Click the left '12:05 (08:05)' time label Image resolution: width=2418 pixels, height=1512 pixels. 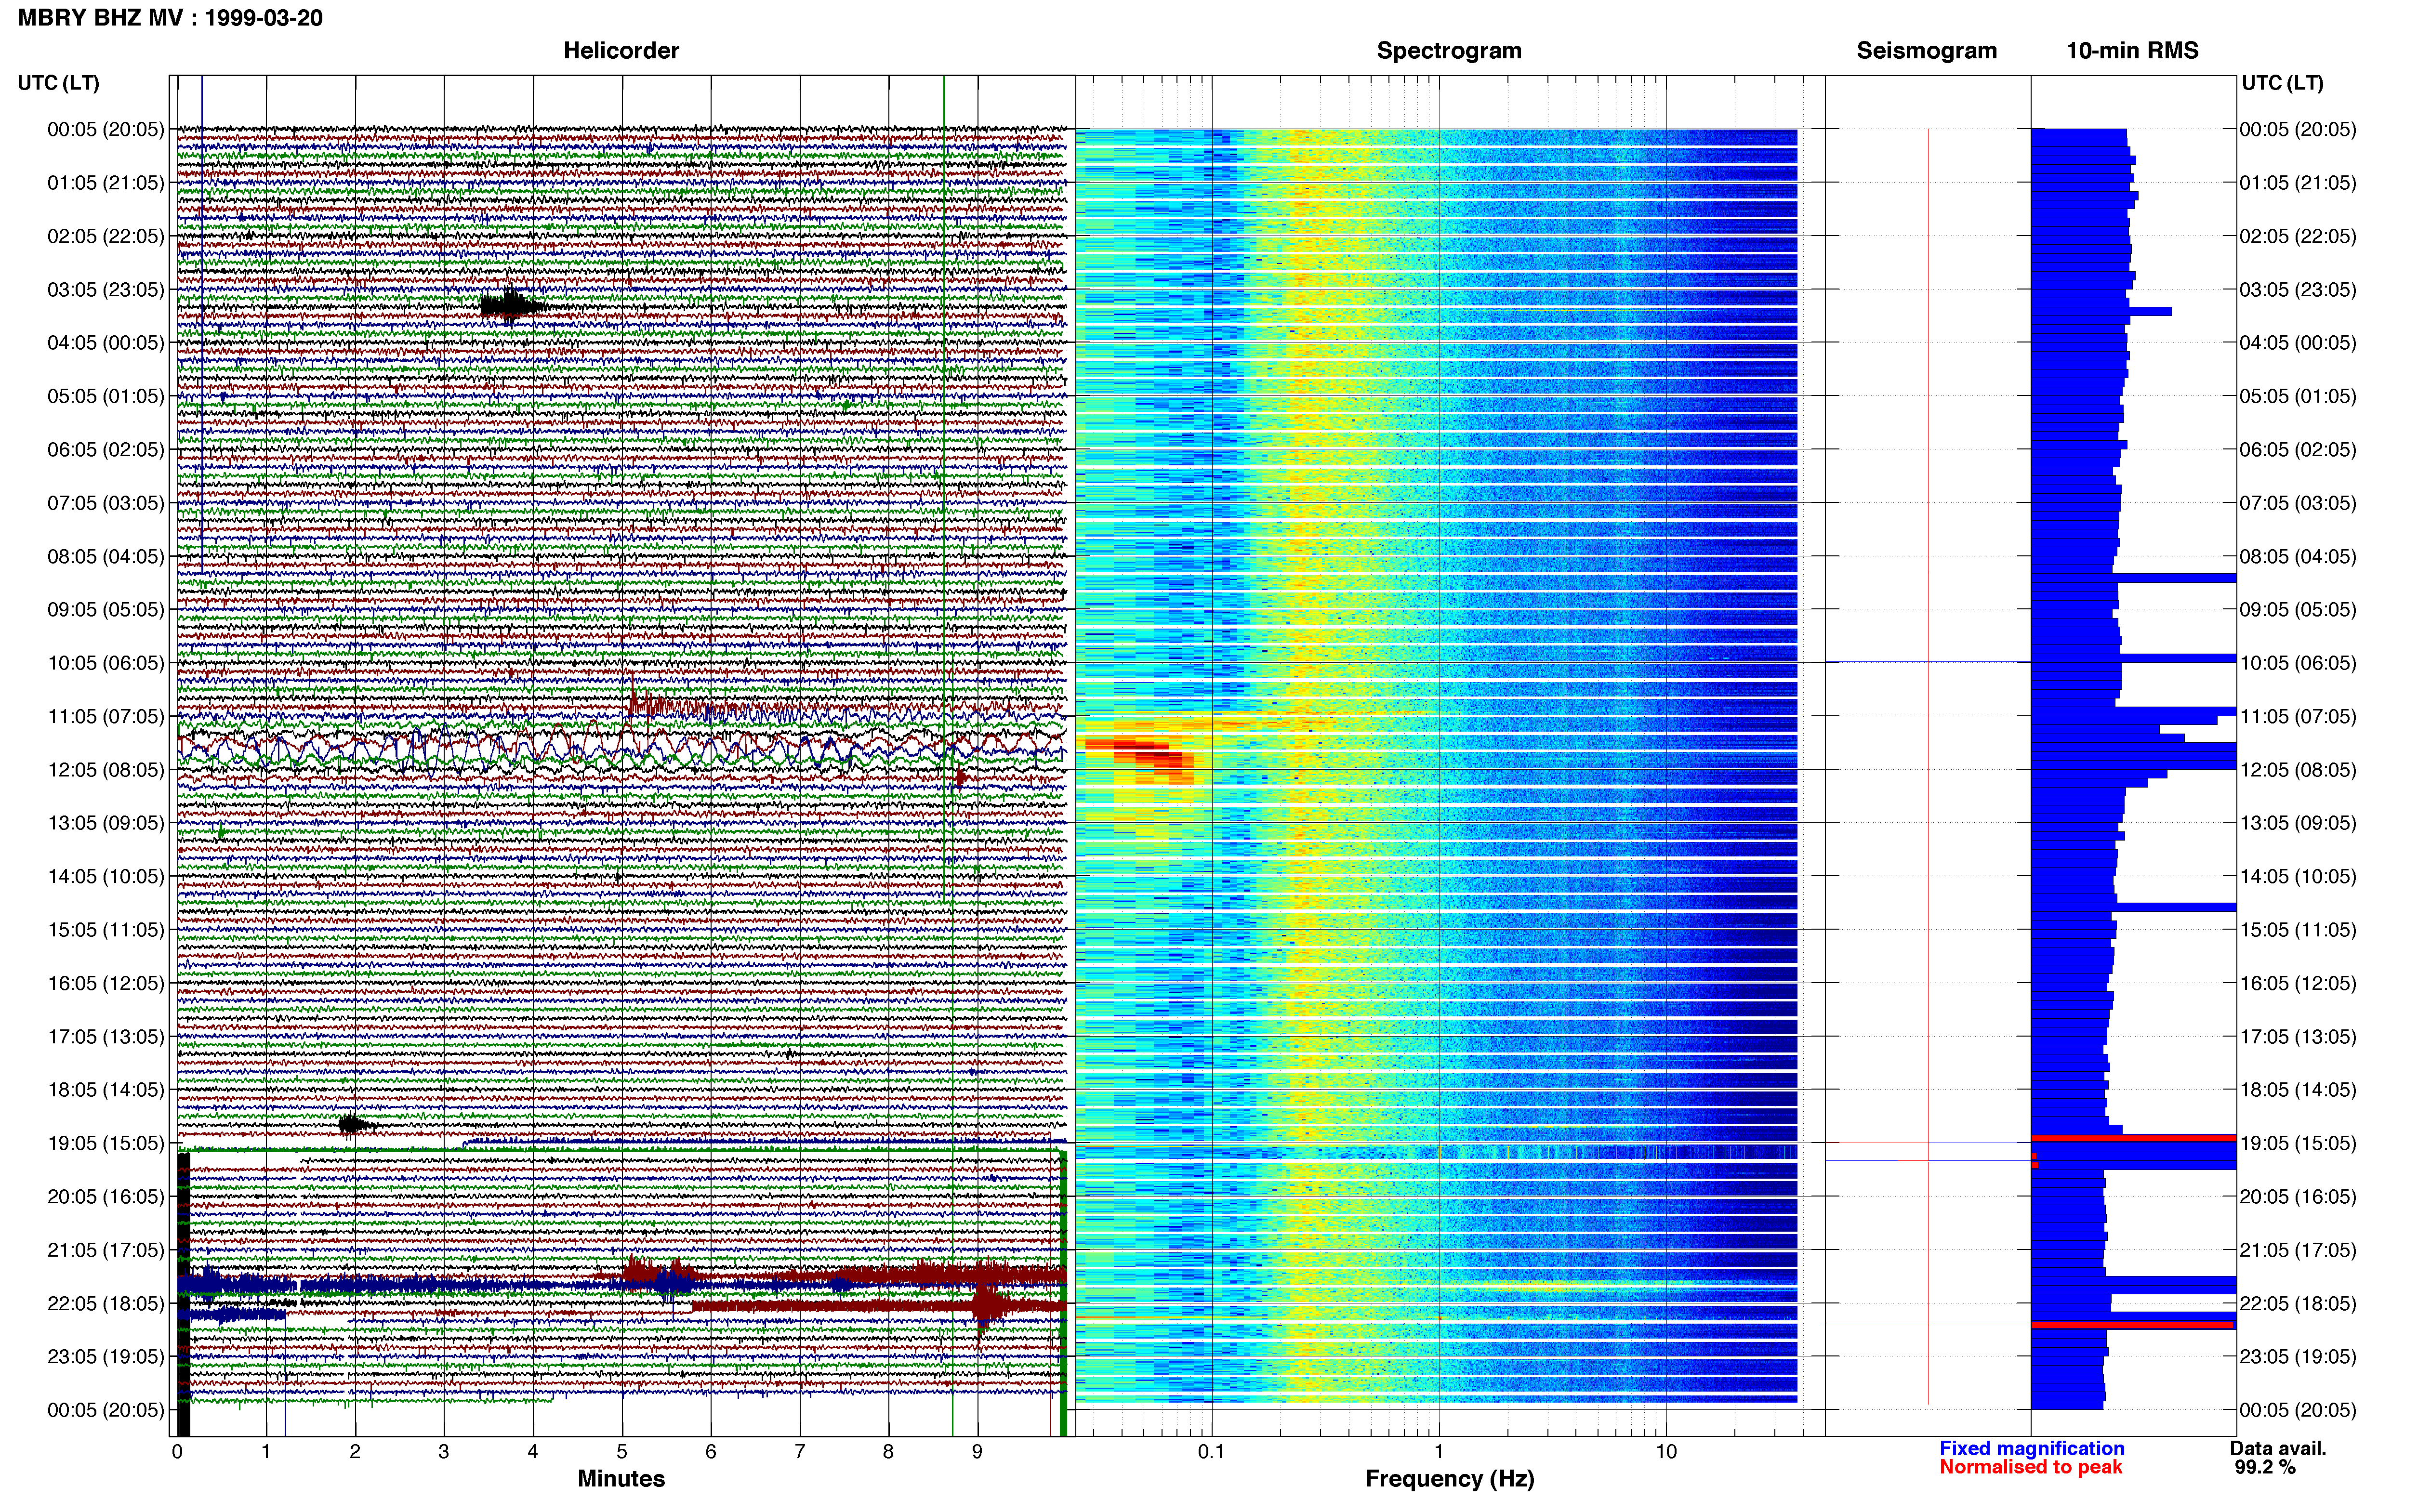click(105, 770)
